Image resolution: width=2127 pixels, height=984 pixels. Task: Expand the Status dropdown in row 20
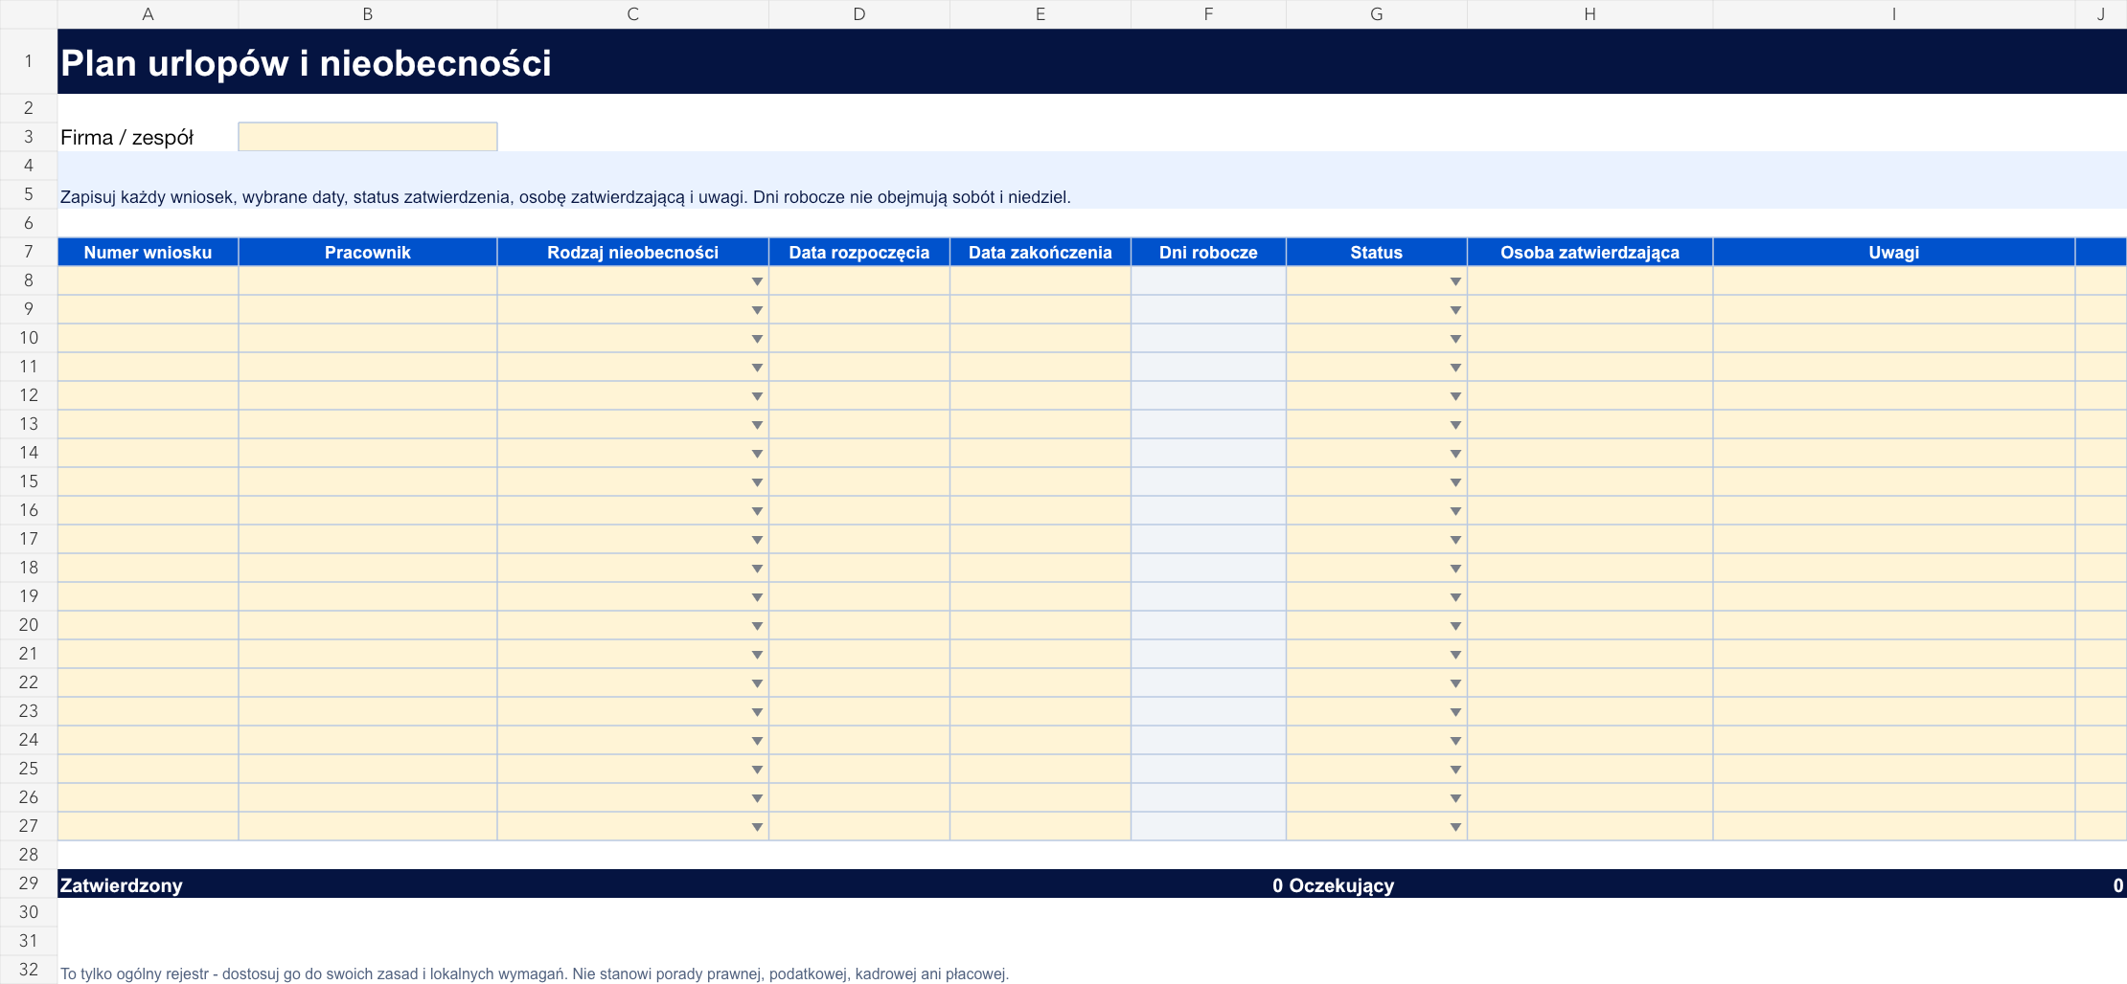click(x=1455, y=626)
